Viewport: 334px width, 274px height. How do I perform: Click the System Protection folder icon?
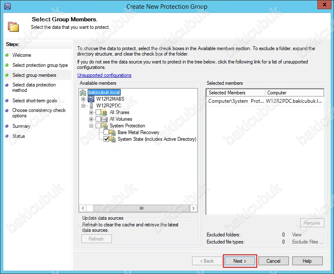coord(104,126)
